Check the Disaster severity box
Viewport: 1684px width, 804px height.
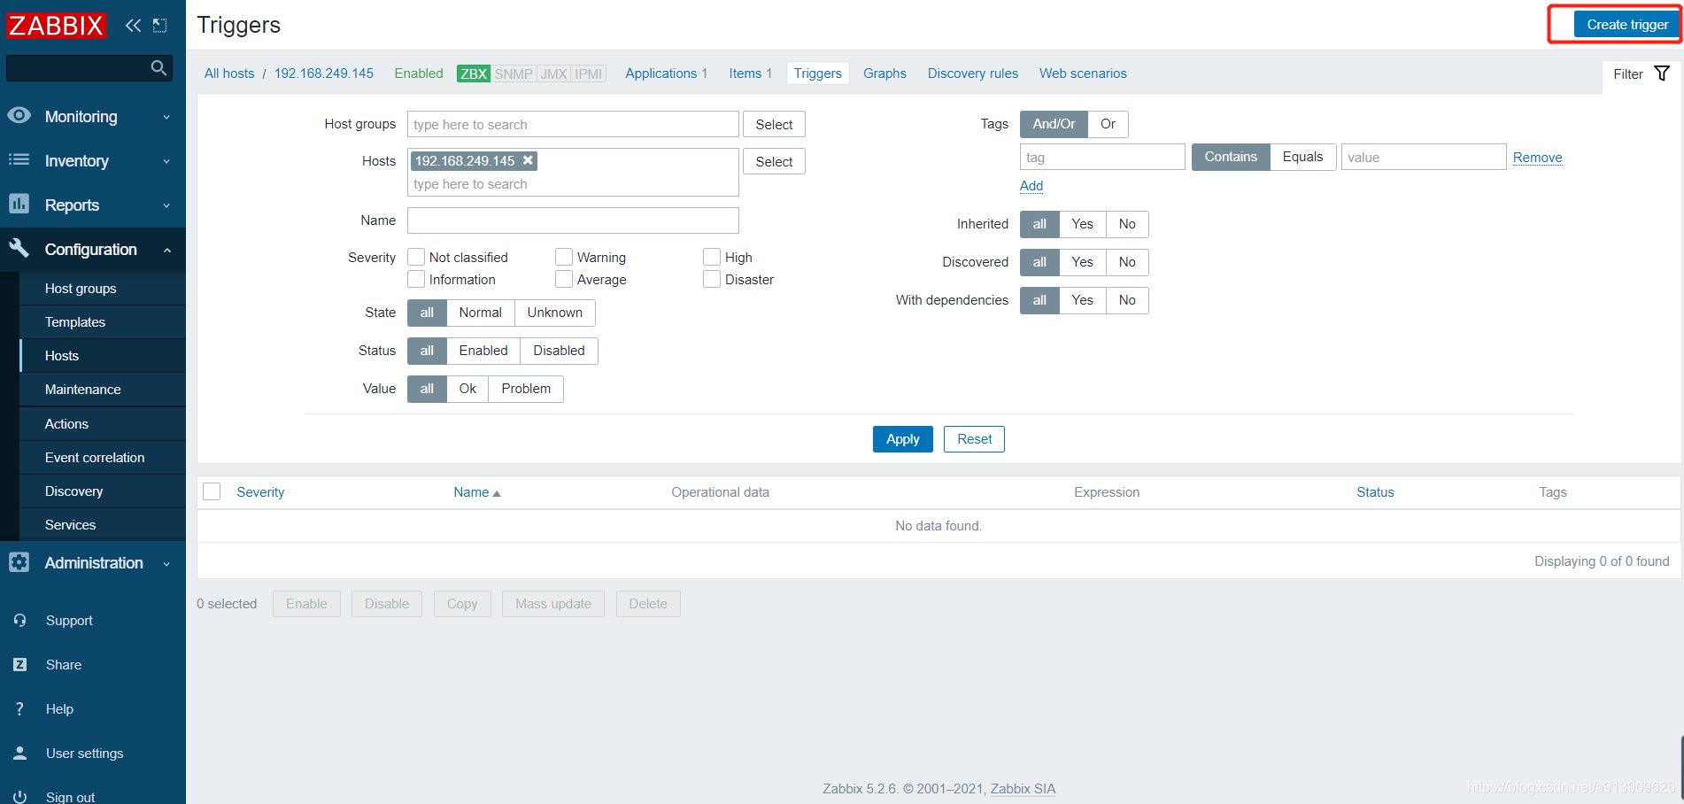click(x=712, y=279)
